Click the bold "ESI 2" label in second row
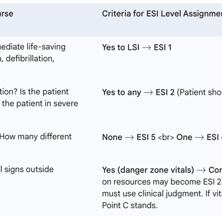The height and width of the screenshot is (217, 222). pyautogui.click(x=165, y=92)
